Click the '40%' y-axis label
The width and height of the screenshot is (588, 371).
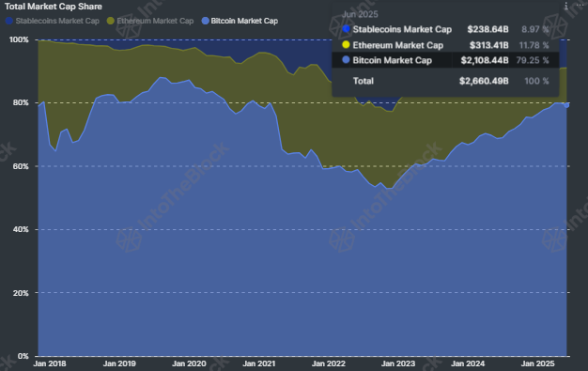21,229
